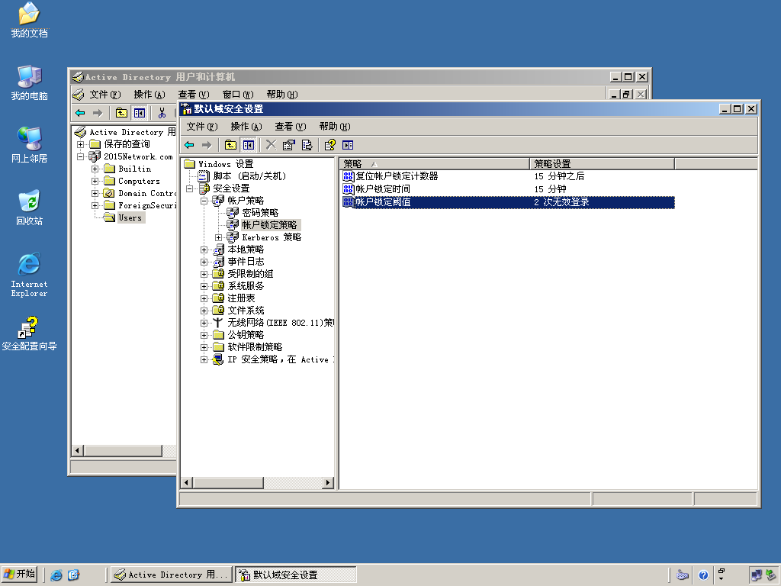Image resolution: width=781 pixels, height=586 pixels.
Task: Switch to Active Directory taskbar button
Action: pos(172,575)
